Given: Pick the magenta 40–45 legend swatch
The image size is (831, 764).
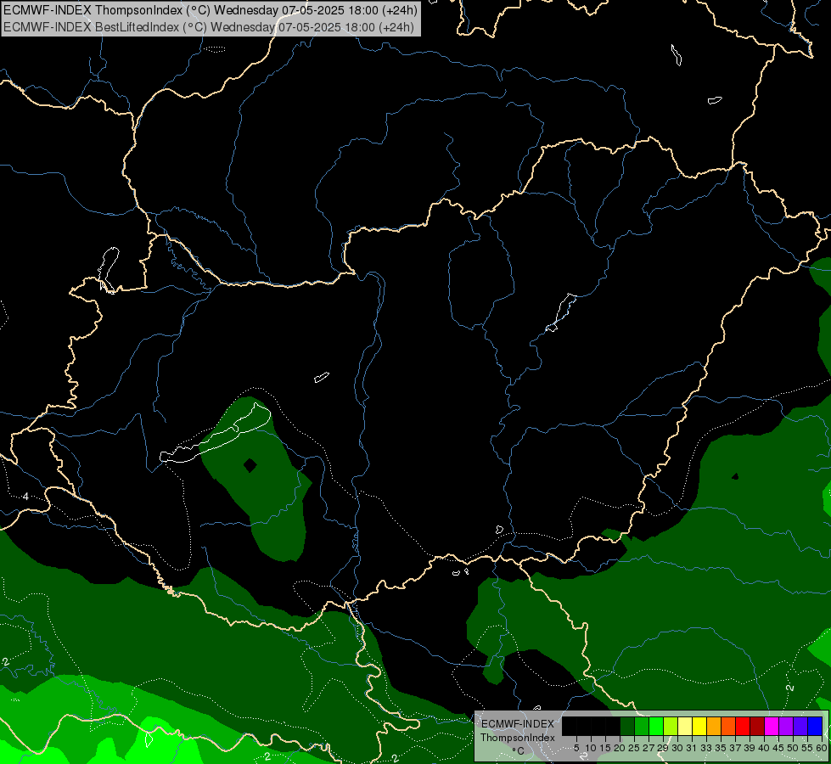Looking at the screenshot, I should [772, 726].
